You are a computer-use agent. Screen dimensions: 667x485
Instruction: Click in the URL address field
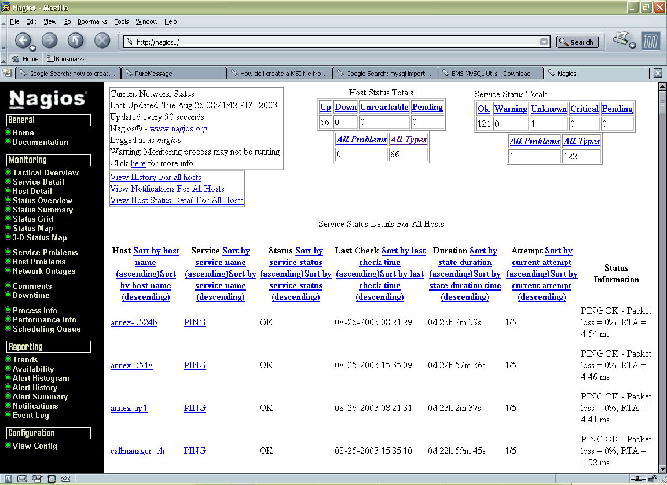[332, 42]
